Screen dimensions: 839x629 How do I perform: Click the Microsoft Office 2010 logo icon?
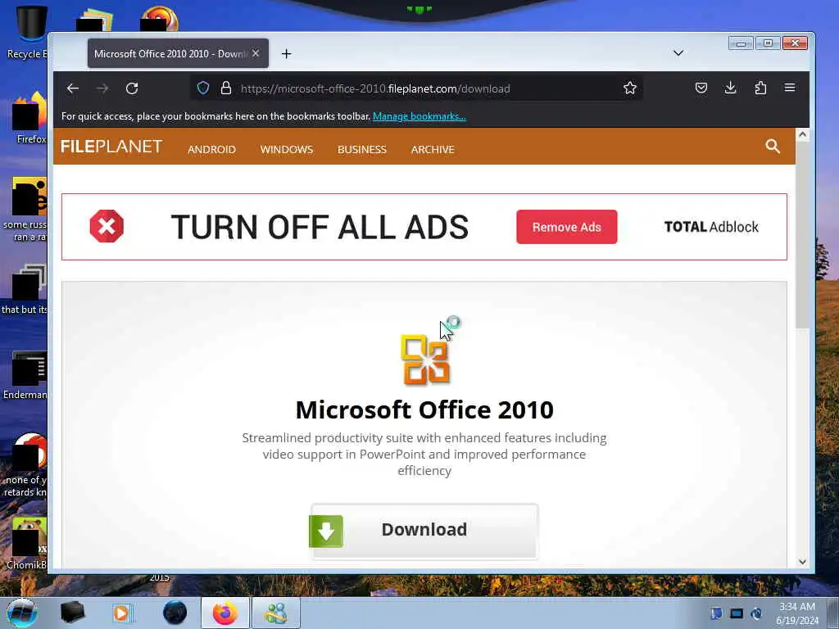tap(425, 359)
